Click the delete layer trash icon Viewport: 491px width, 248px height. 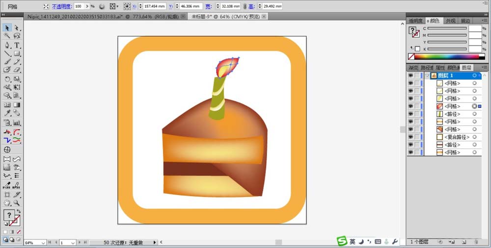tap(476, 242)
